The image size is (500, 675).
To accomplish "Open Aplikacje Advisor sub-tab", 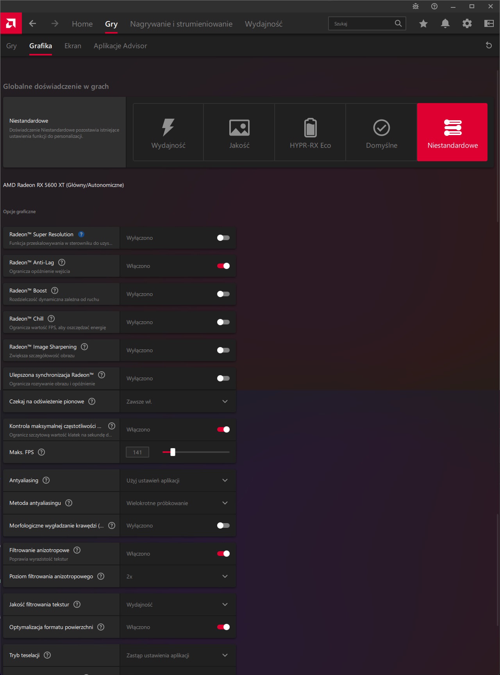I will (120, 46).
